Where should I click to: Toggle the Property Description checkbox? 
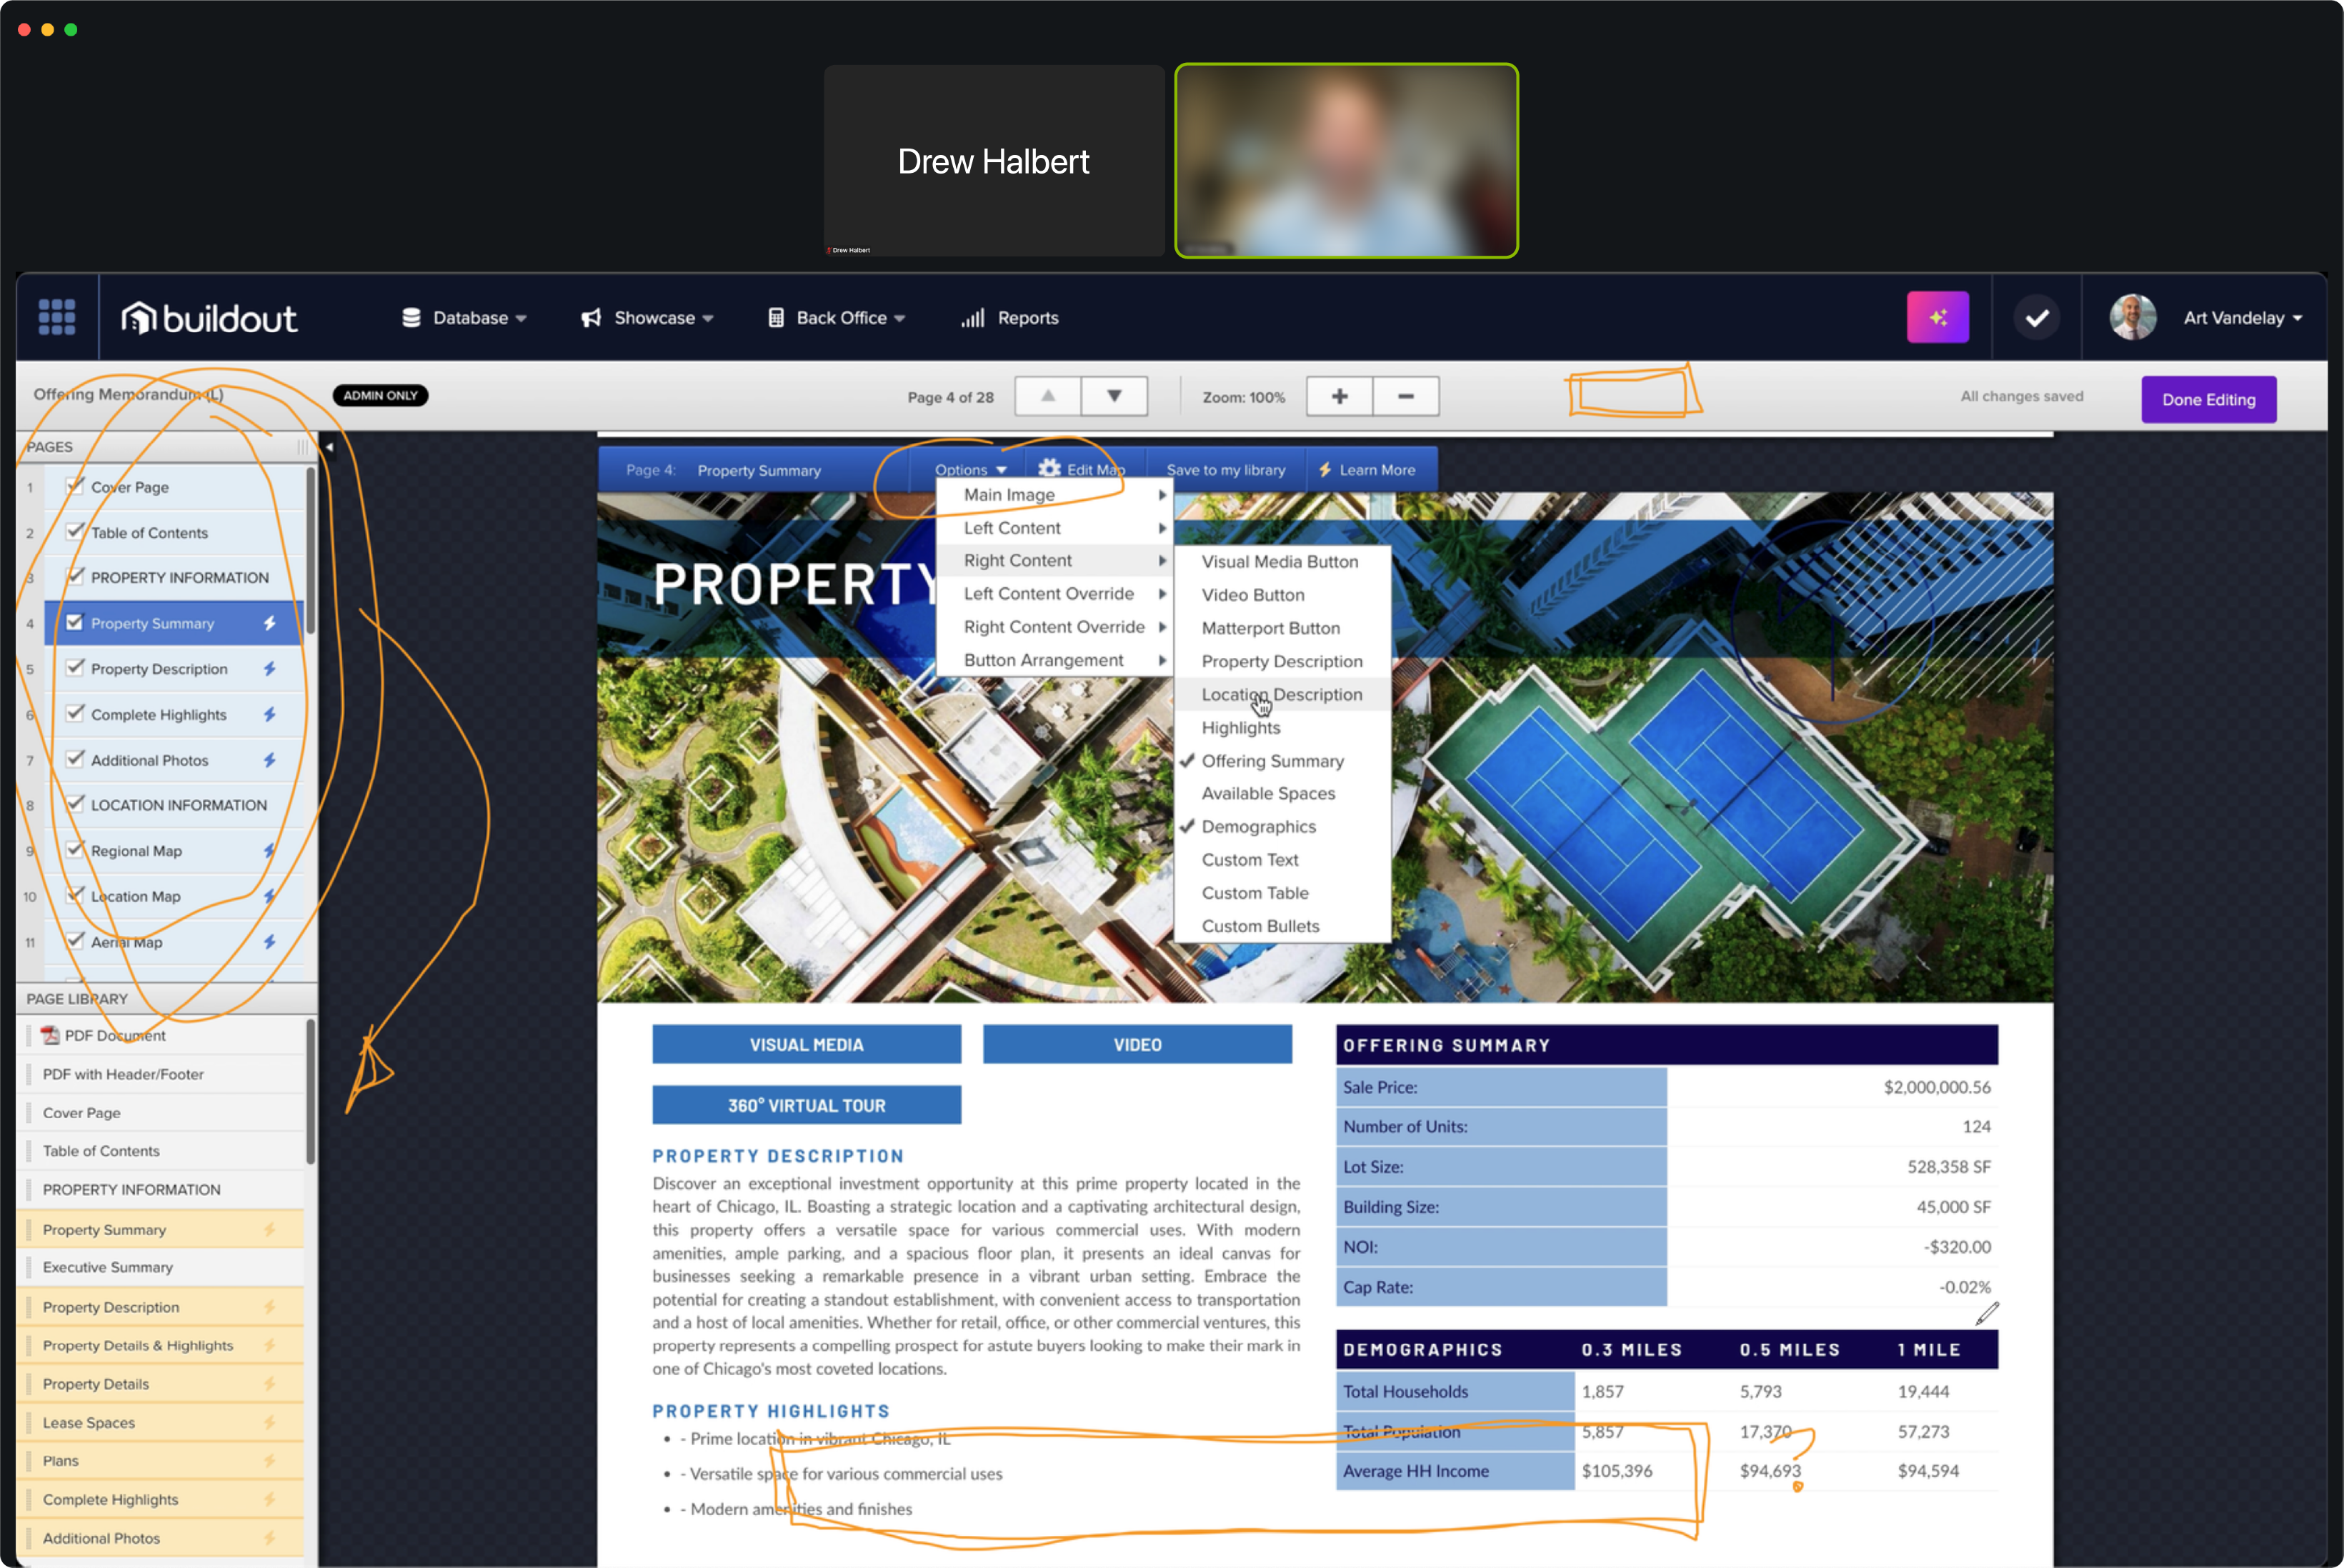[75, 667]
